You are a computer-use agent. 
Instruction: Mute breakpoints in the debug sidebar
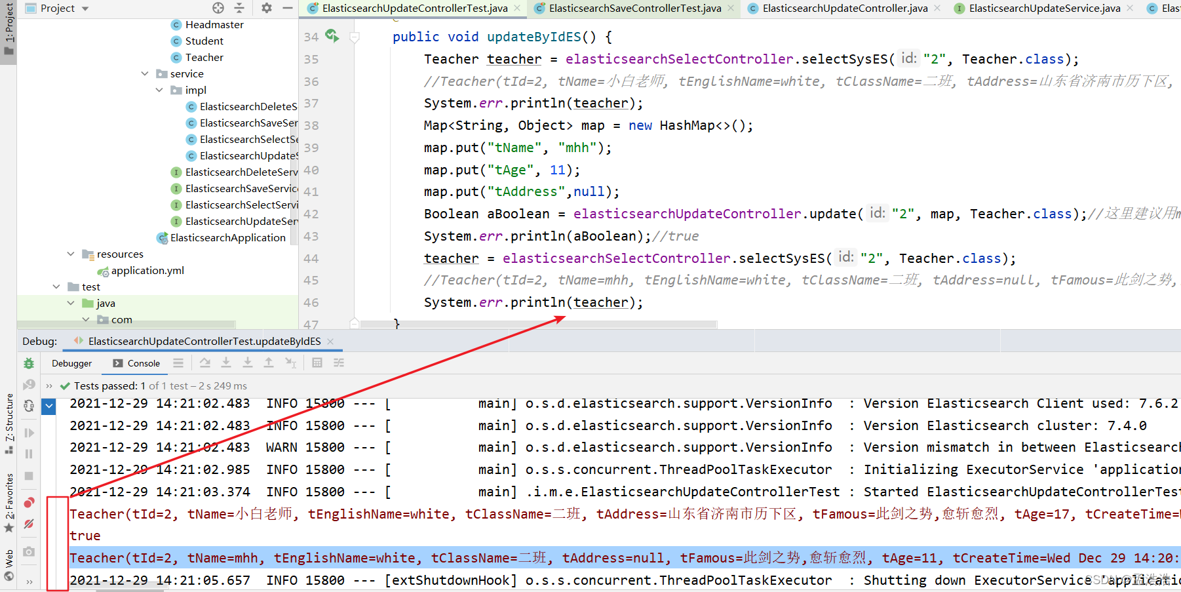(29, 524)
